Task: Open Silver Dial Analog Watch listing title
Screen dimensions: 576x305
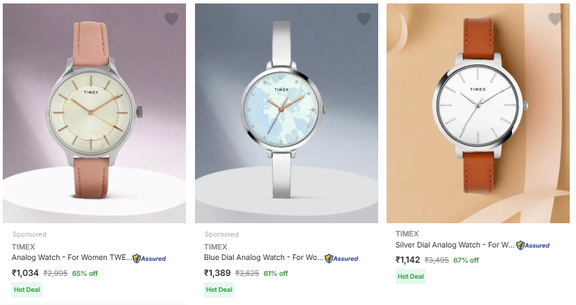Action: pos(455,244)
